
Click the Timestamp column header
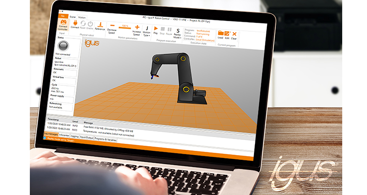tap(53, 120)
